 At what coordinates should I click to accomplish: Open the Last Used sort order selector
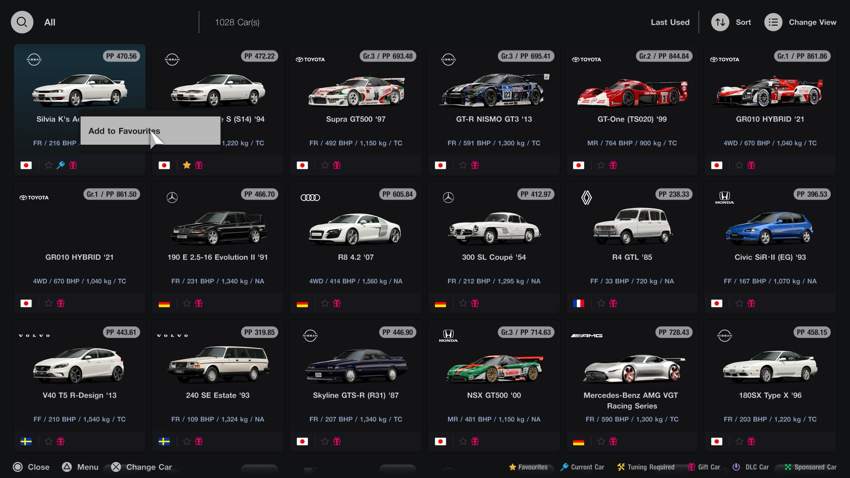click(670, 22)
